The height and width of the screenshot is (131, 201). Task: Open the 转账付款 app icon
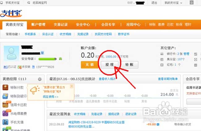point(5,87)
